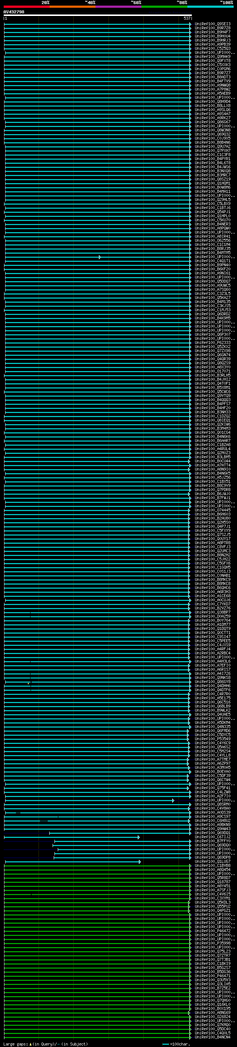This screenshot has height=1047, width=237.
Task: Select the UniRef100_Q8H9D4 label
Action: [x=213, y=102]
